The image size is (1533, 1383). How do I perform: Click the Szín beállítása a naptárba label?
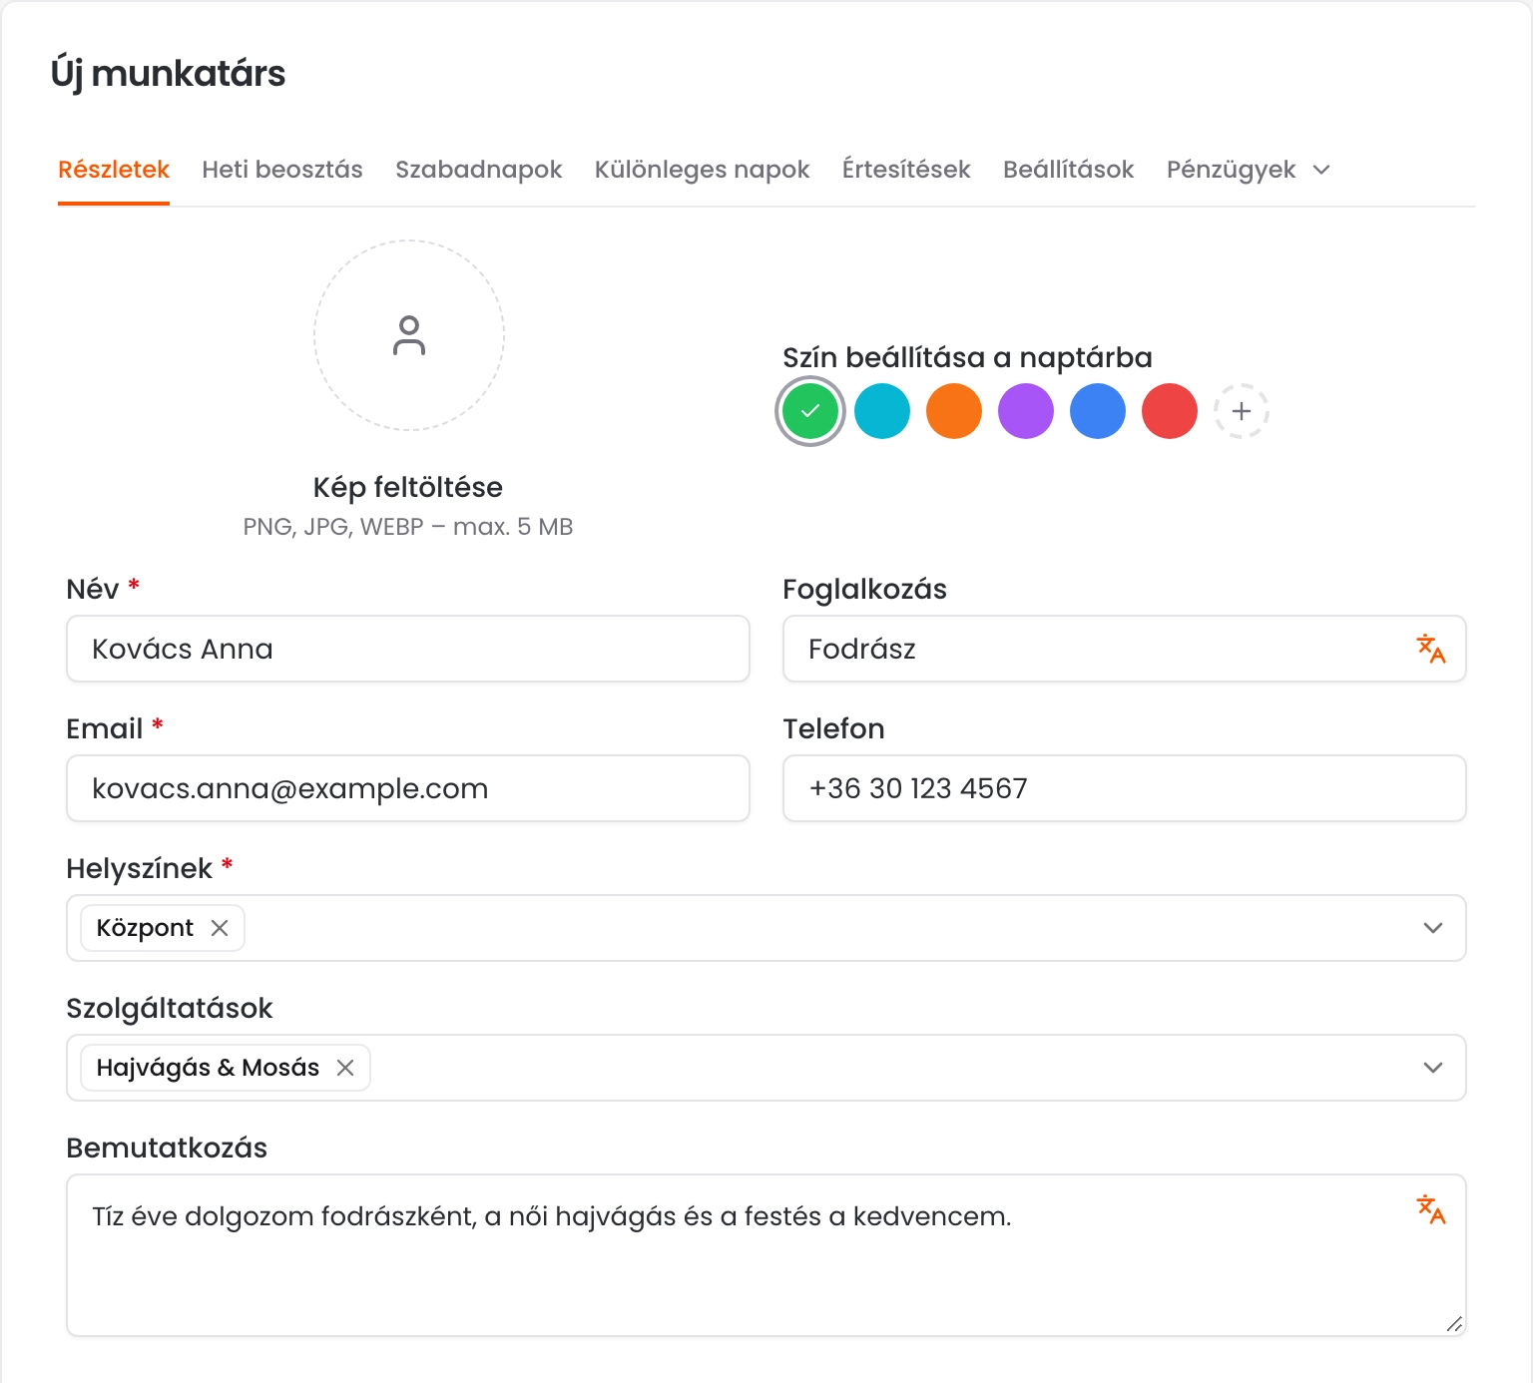point(967,357)
